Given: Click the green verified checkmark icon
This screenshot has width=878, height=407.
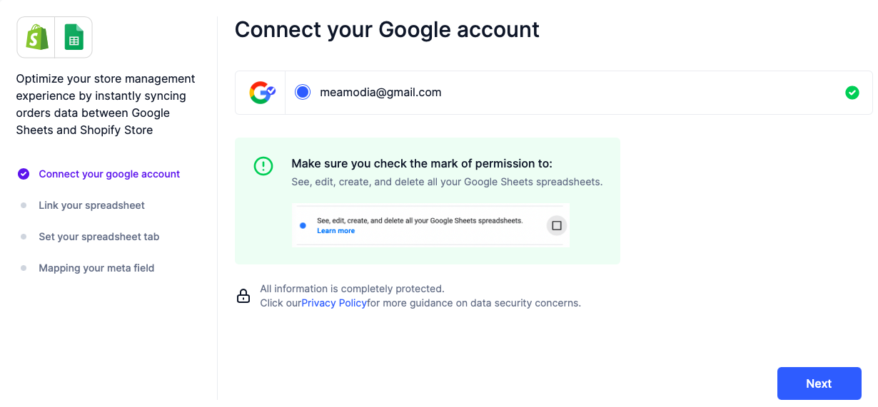Looking at the screenshot, I should (852, 93).
